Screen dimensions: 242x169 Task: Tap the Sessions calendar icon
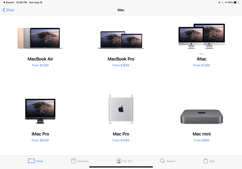pos(73,161)
